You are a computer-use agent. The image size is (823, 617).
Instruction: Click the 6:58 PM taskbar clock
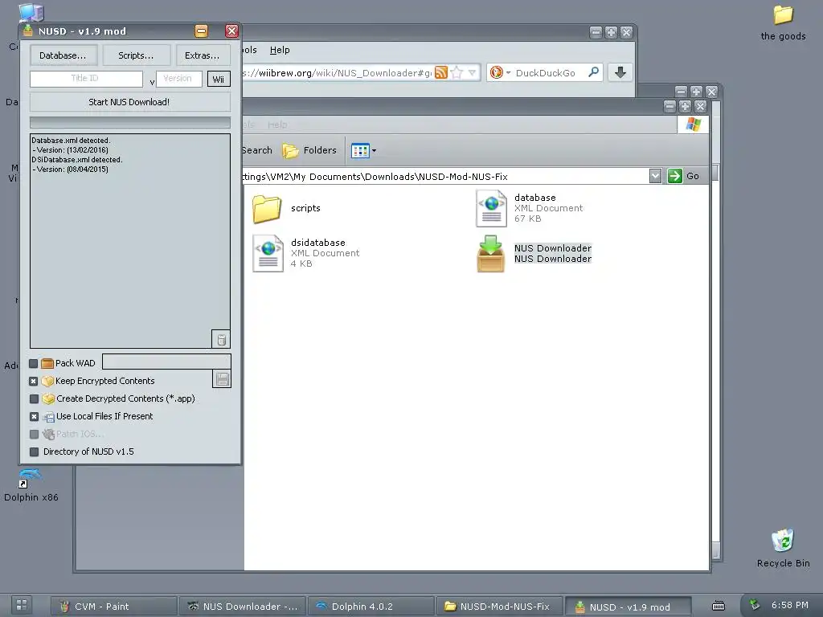click(x=790, y=605)
